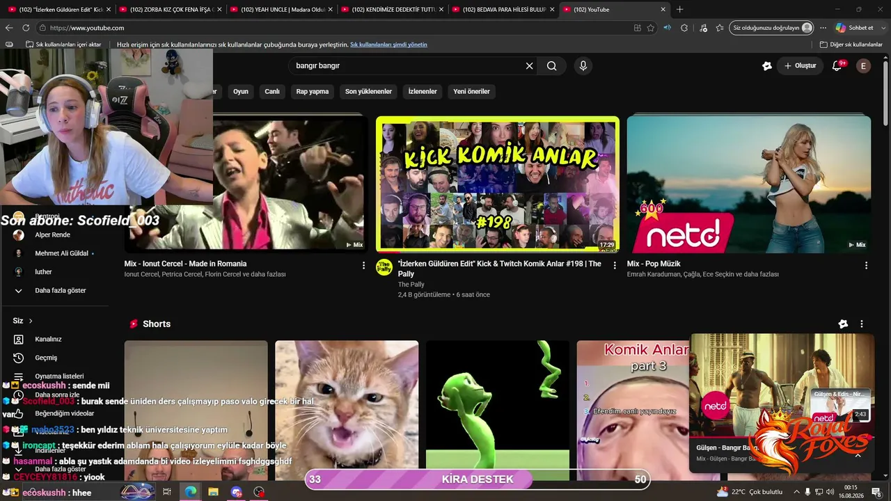891x501 pixels.
Task: Open The Pally channel avatar
Action: 384,267
